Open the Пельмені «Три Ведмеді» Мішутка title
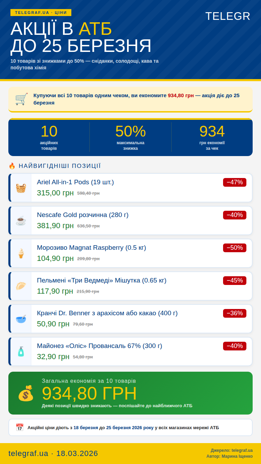Image resolution: width=261 pixels, height=464 pixels. [102, 280]
